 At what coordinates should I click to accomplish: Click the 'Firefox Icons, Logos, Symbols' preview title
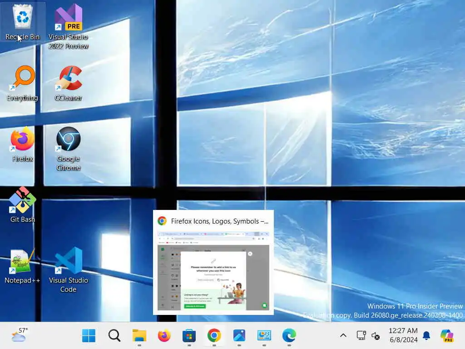(219, 221)
